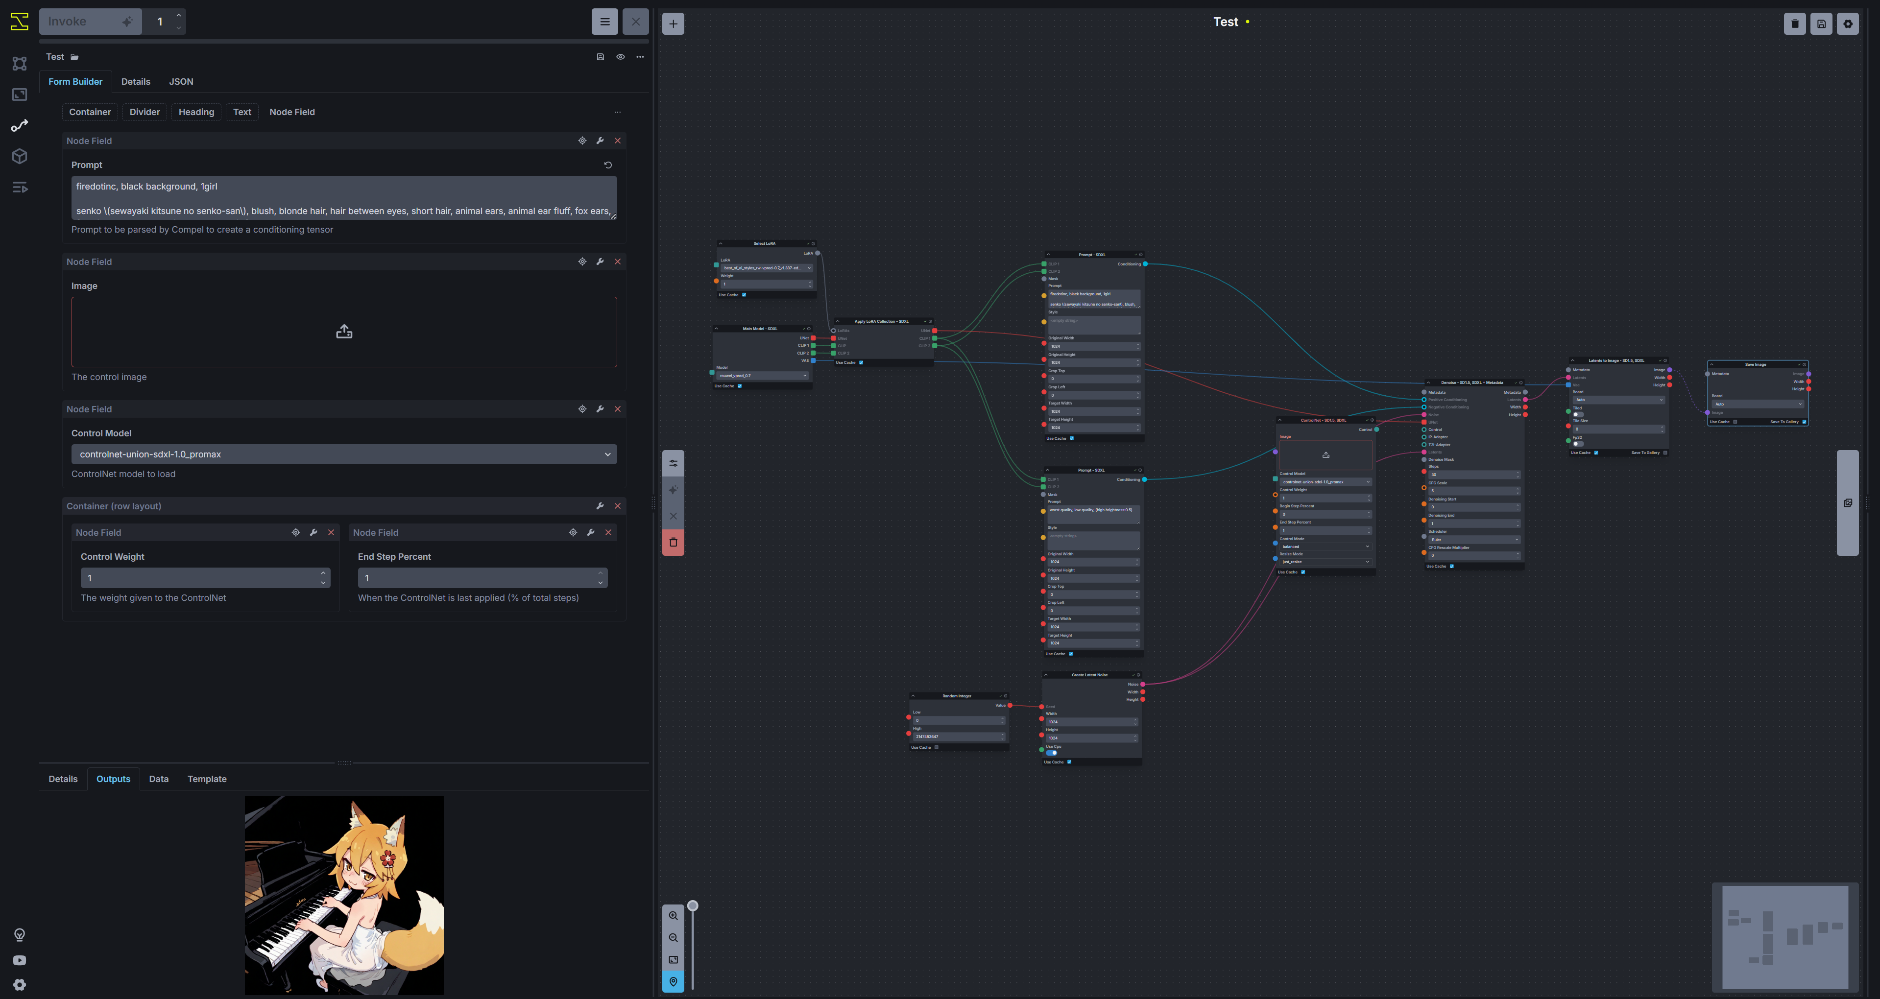Viewport: 1880px width, 999px height.
Task: Click the Divider form element button
Action: click(x=145, y=112)
